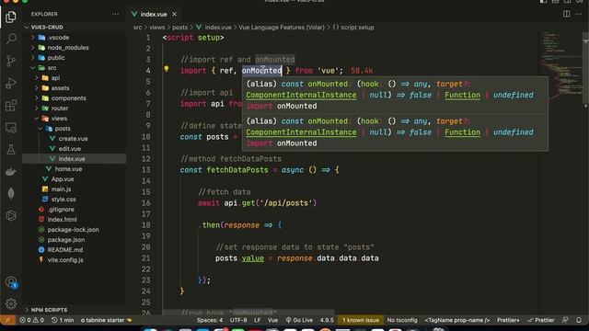Viewport: 589px width, 331px height.
Task: Show errors and warnings count in status bar
Action: [31, 320]
